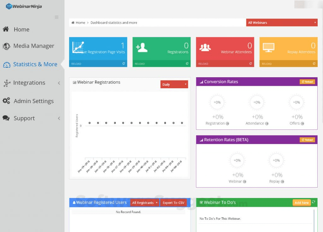The width and height of the screenshot is (323, 232).
Task: Refresh the Webinar To Do's list
Action: coord(313,202)
